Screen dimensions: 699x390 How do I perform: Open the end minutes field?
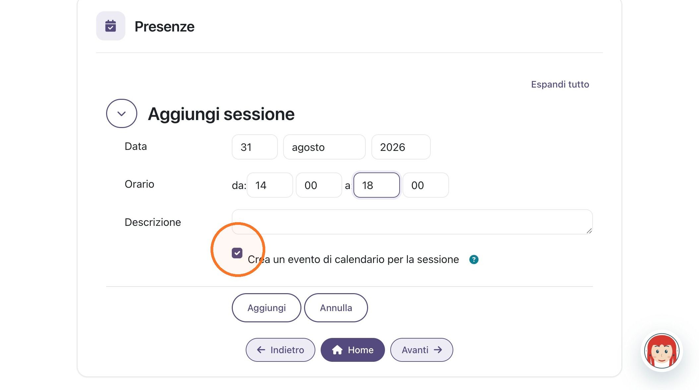tap(426, 185)
